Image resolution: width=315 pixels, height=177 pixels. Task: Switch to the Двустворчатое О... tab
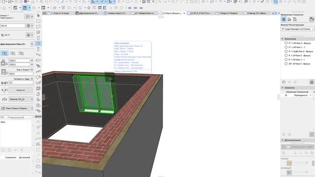point(87,13)
